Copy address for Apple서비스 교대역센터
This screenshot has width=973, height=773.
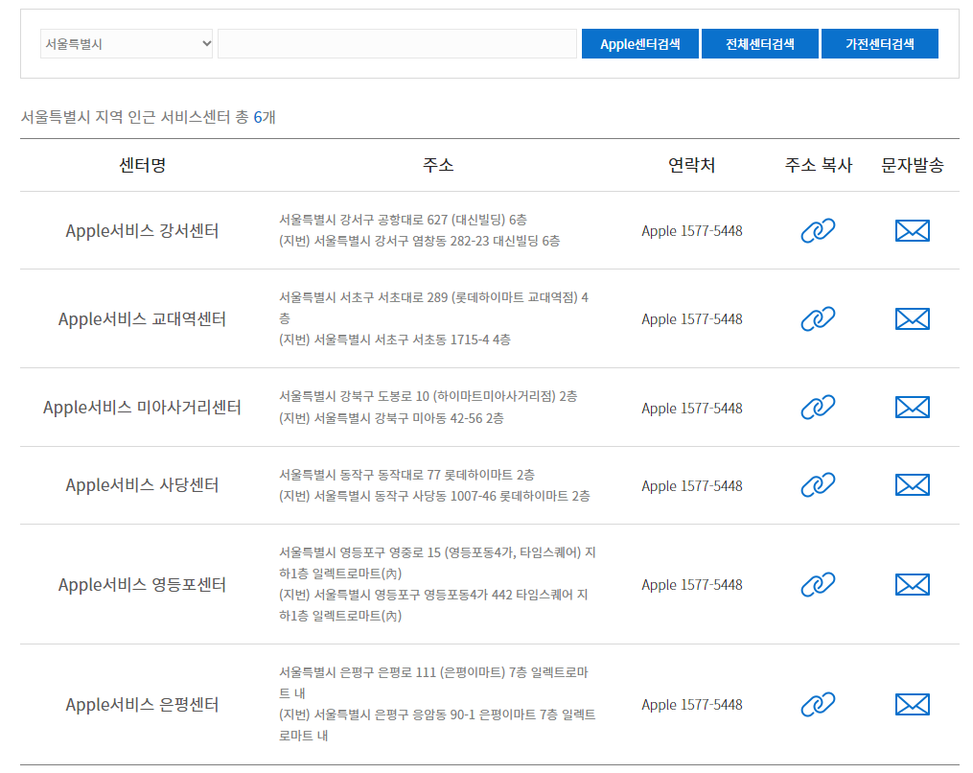[x=817, y=317]
